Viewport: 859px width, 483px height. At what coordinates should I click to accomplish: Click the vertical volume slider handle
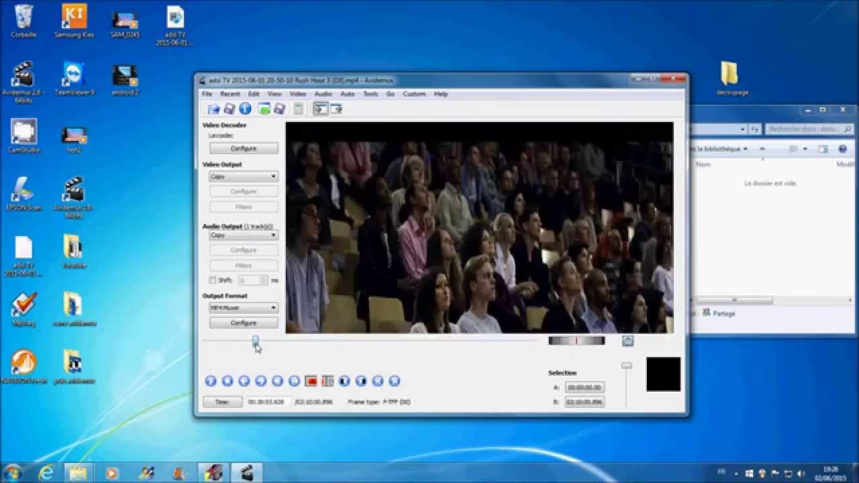(x=627, y=366)
